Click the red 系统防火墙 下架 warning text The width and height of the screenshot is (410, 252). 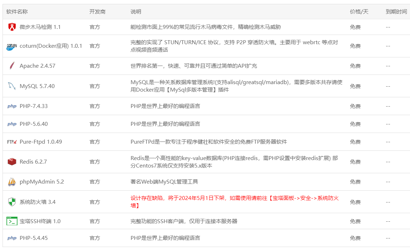[235, 202]
